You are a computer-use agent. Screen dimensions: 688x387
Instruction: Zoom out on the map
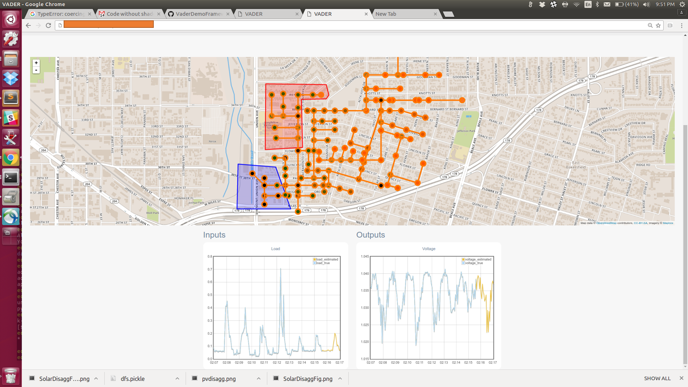coord(36,70)
